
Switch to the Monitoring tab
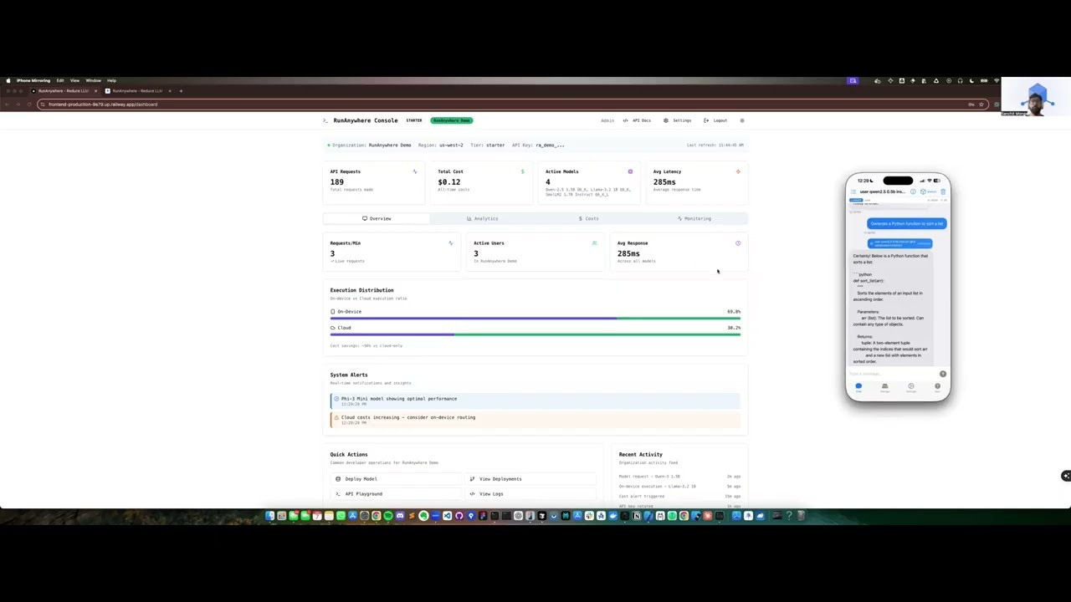694,218
